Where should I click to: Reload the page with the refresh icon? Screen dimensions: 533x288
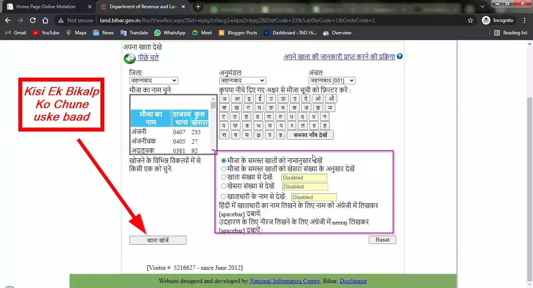pyautogui.click(x=33, y=20)
